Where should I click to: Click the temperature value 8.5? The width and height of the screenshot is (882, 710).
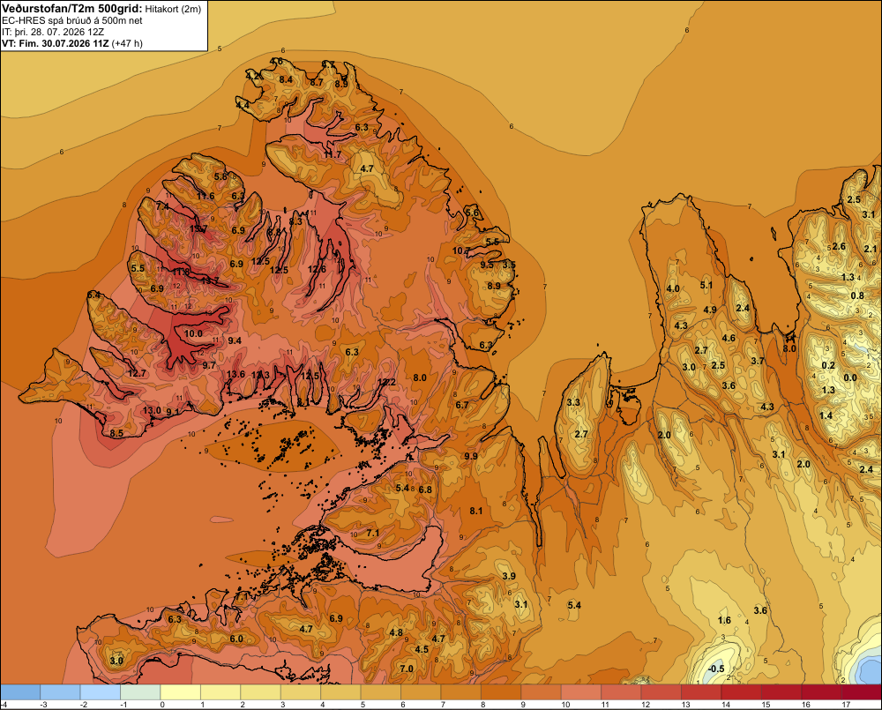point(116,433)
